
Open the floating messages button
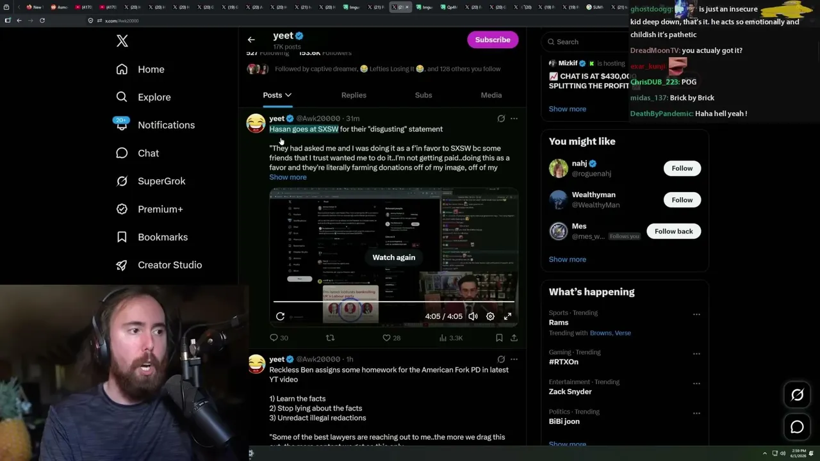pyautogui.click(x=797, y=426)
